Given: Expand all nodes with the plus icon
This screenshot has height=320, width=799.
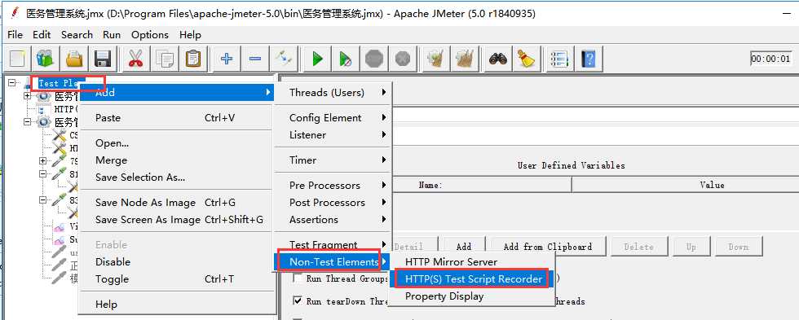Looking at the screenshot, I should point(227,59).
